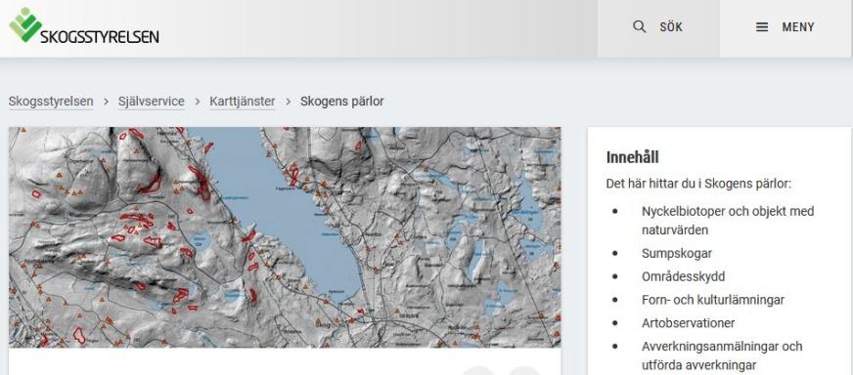Navigate to Karttjänster breadcrumb

[x=242, y=102]
